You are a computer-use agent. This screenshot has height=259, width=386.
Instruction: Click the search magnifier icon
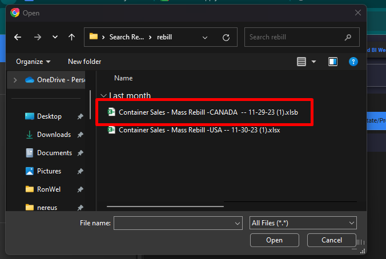coord(348,37)
